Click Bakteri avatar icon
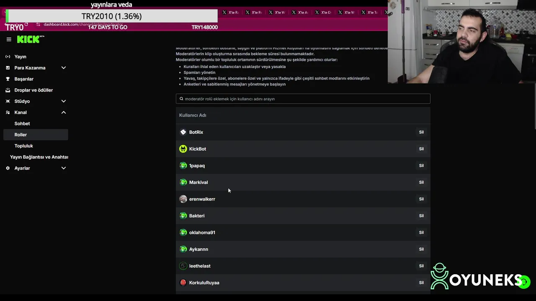The height and width of the screenshot is (301, 536). 183,216
